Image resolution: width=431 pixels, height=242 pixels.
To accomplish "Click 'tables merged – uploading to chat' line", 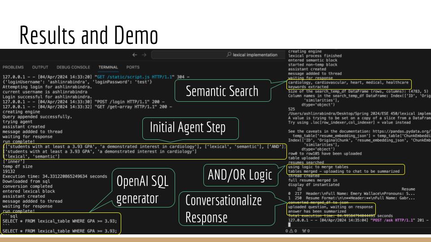I will click(x=344, y=171).
